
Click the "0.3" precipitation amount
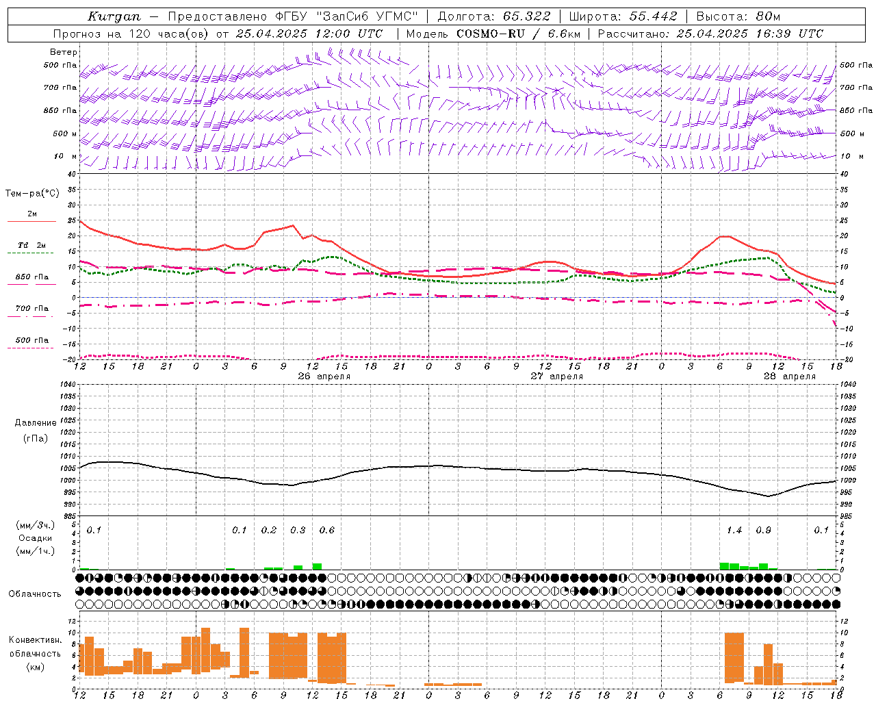tap(298, 531)
